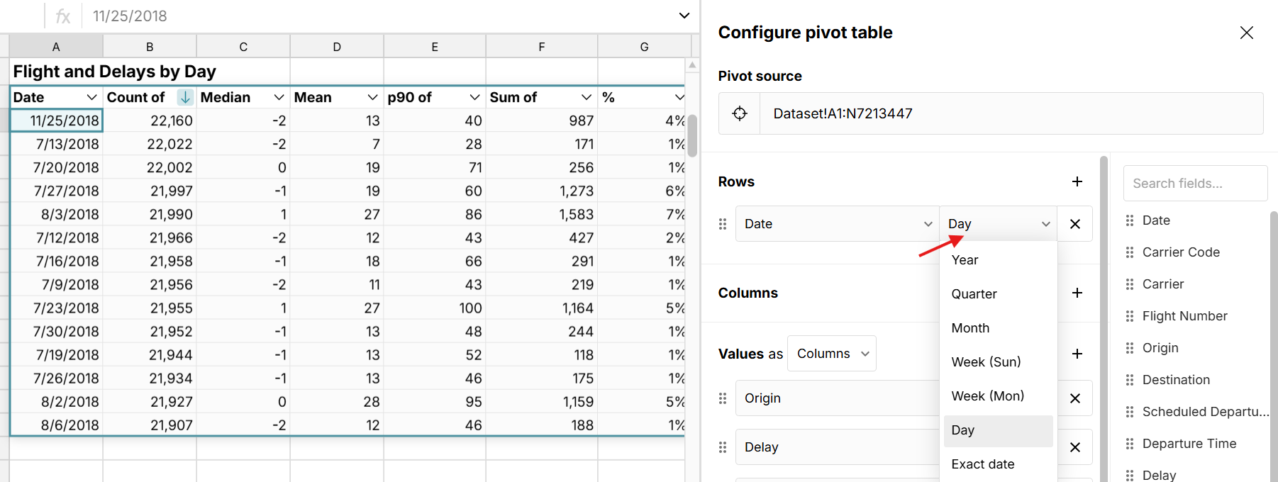Choose Exact date grouping option
The width and height of the screenshot is (1278, 482).
982,464
